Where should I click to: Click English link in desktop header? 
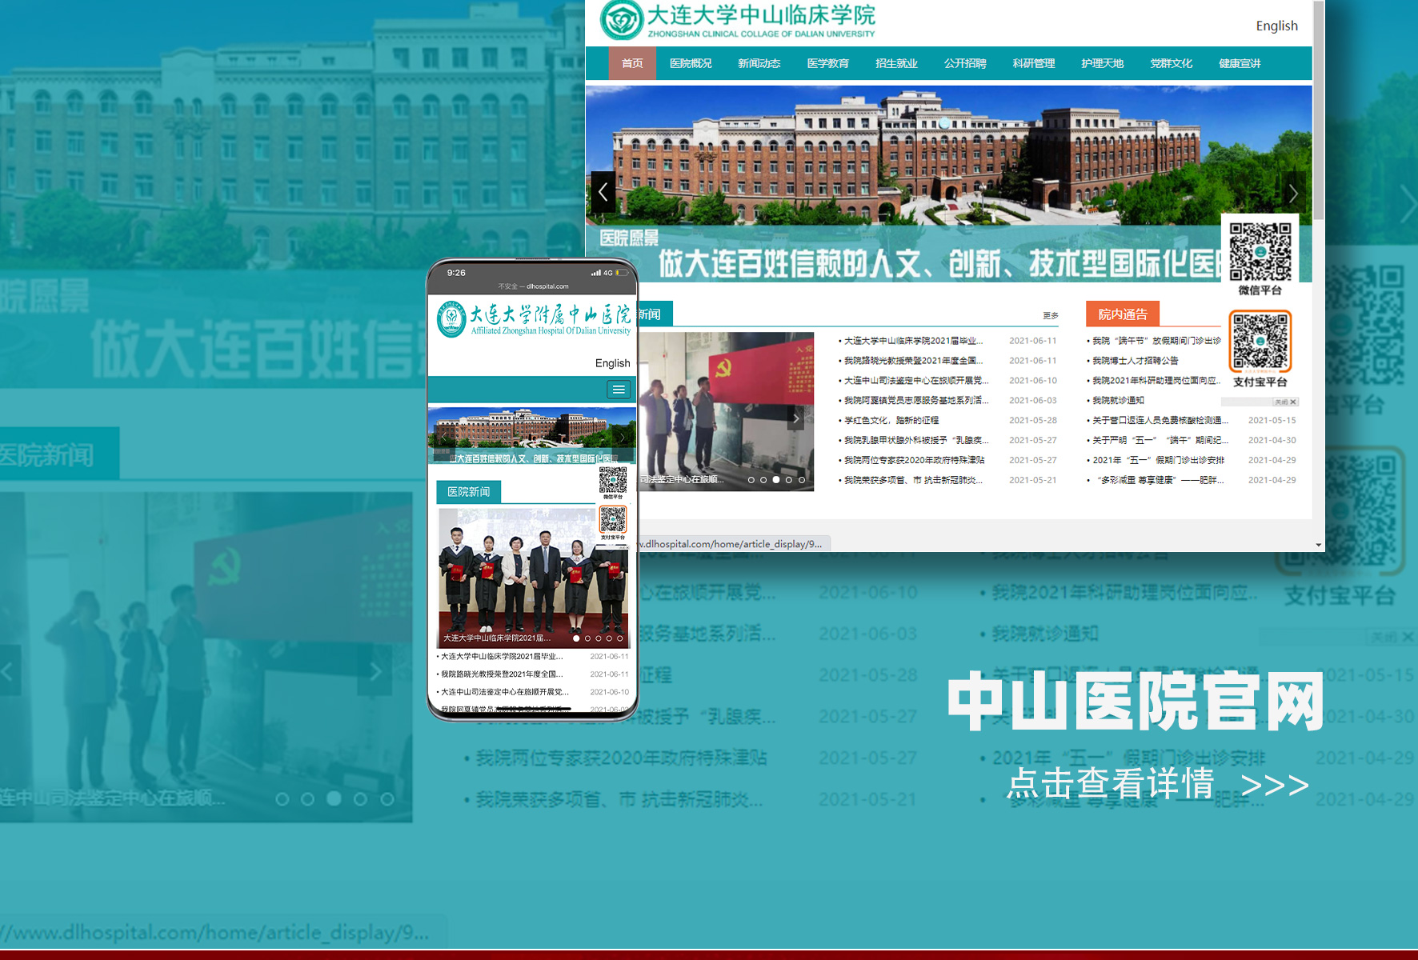[x=1276, y=26]
